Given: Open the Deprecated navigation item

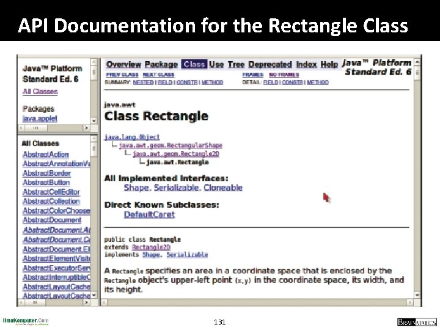Looking at the screenshot, I should [270, 65].
